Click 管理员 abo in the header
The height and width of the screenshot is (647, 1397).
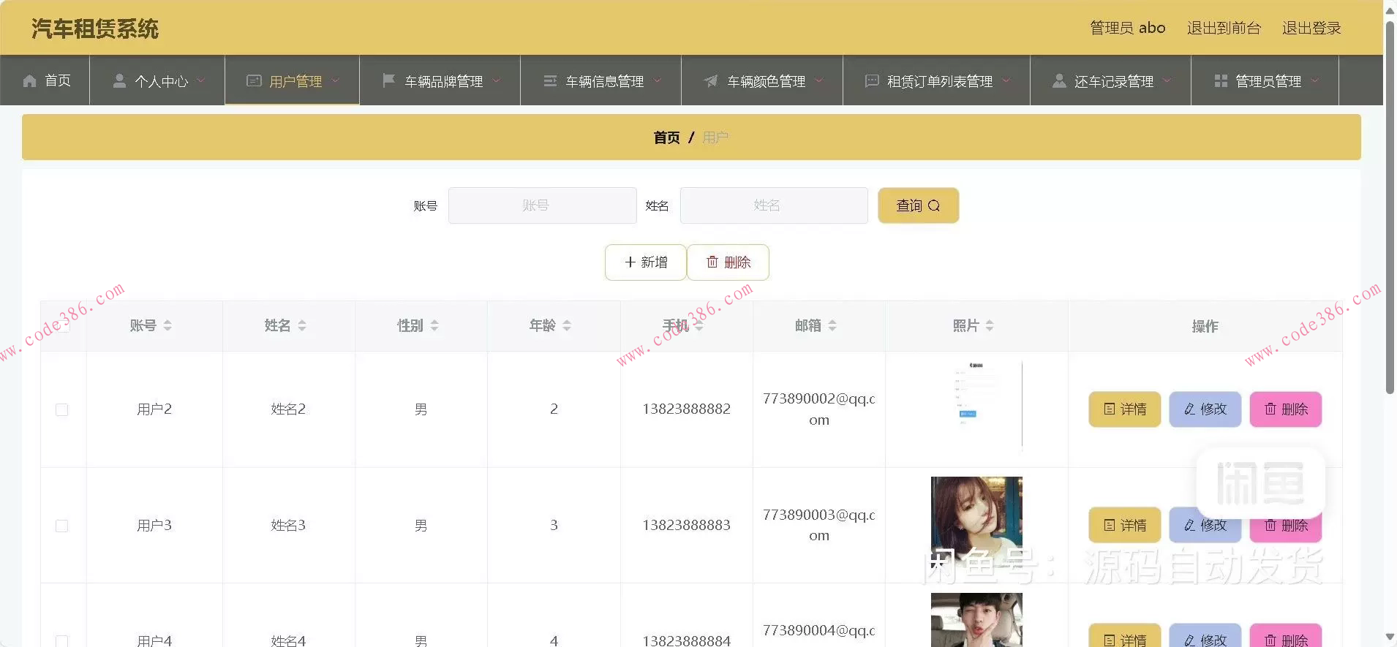1127,28
